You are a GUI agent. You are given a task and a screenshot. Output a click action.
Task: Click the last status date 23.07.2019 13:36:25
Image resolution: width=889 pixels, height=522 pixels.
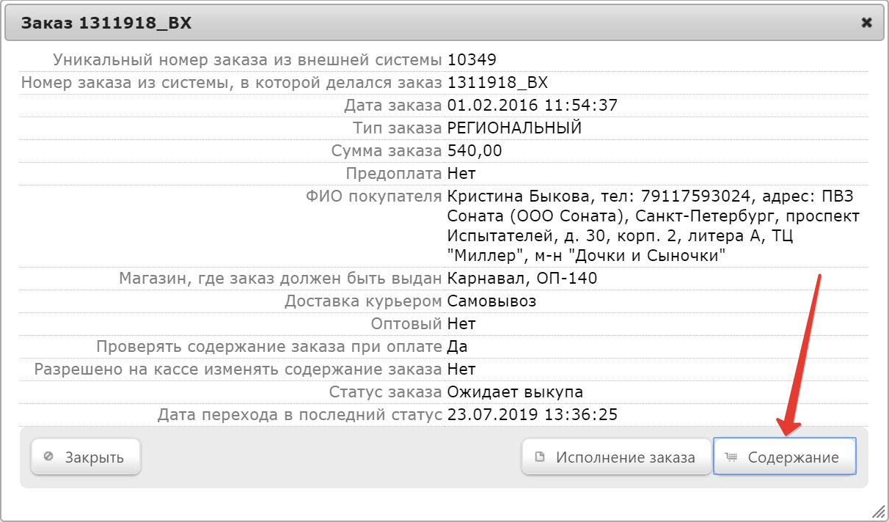(x=533, y=414)
